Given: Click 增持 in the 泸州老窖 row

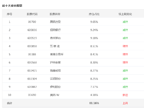Looking at the screenshot, I should [125, 63].
